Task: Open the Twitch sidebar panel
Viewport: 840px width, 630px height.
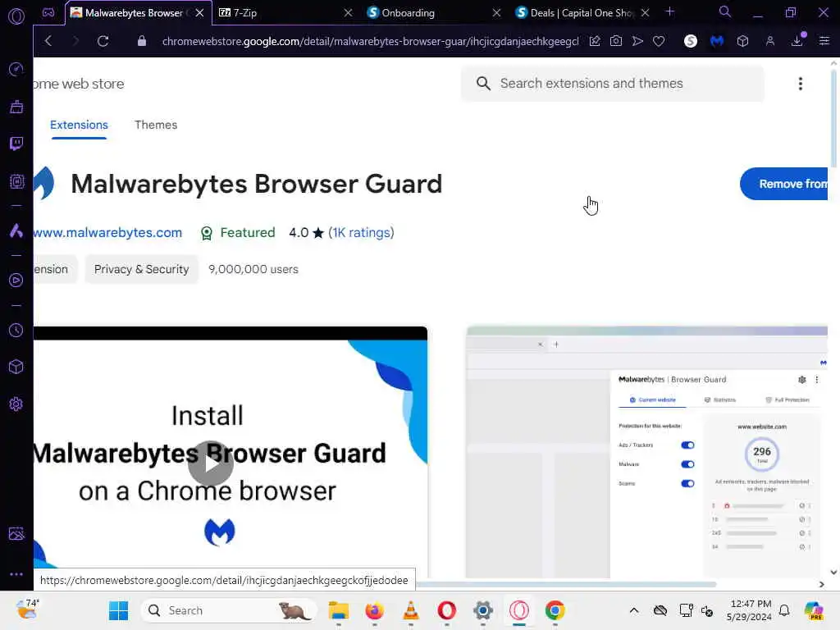Action: pos(16,144)
